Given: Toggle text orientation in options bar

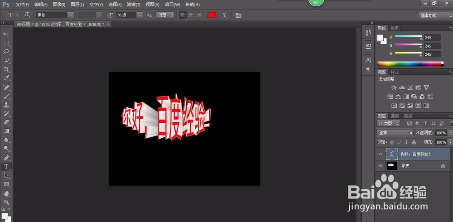Looking at the screenshot, I should [27, 15].
